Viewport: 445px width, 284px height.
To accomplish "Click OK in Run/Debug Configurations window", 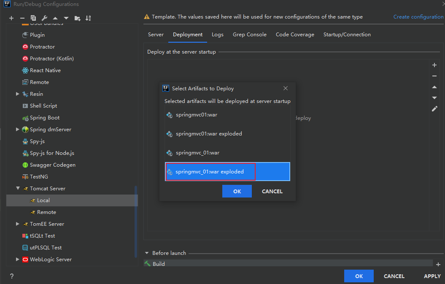I will click(x=359, y=276).
